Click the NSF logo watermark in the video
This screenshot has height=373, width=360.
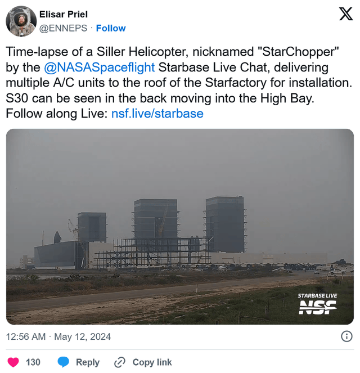pos(318,307)
